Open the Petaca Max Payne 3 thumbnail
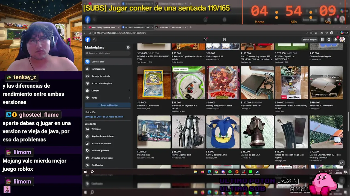This screenshot has width=350, height=196. click(x=292, y=132)
